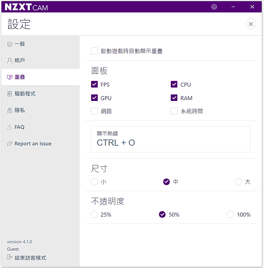264x268 pixels.
Task: Set opacity to 25%
Action: tap(94, 214)
